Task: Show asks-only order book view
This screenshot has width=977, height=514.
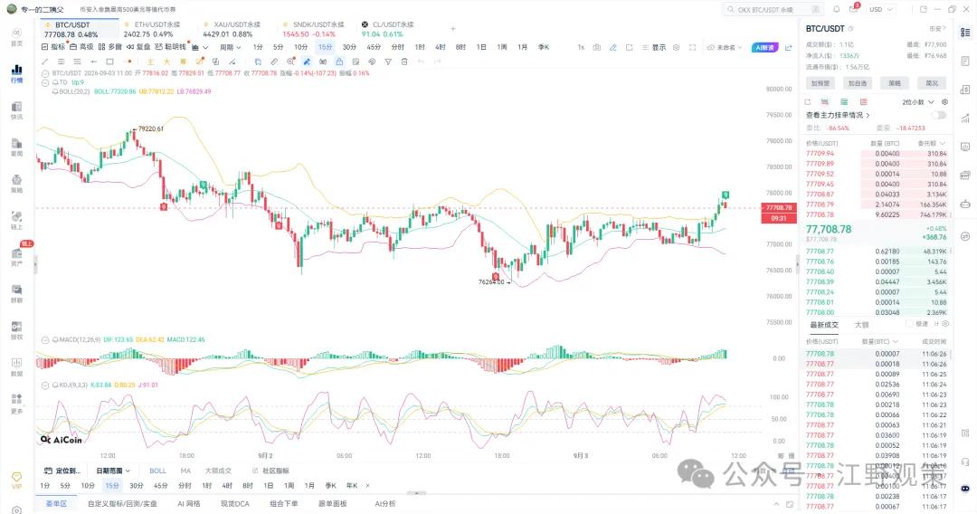Action: pyautogui.click(x=863, y=101)
